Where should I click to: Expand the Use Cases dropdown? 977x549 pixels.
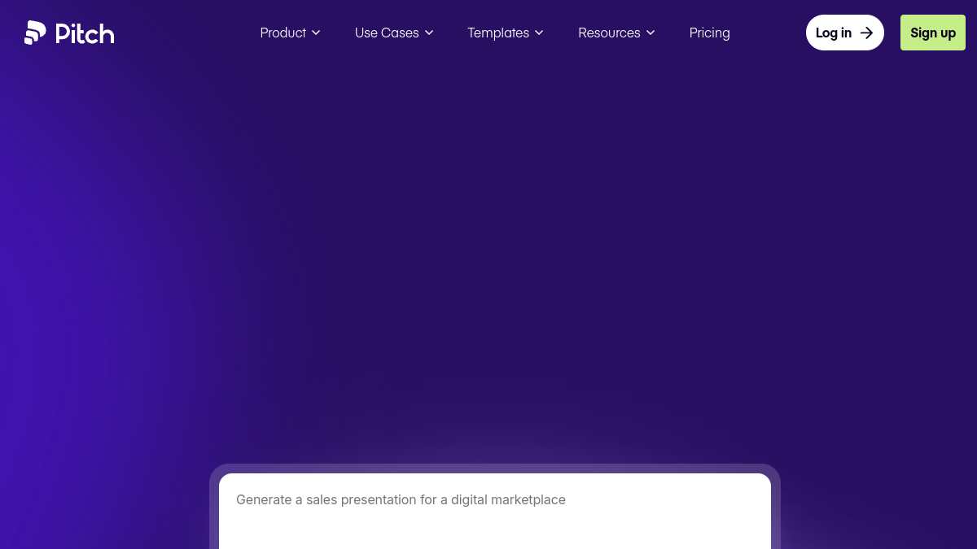pyautogui.click(x=394, y=33)
